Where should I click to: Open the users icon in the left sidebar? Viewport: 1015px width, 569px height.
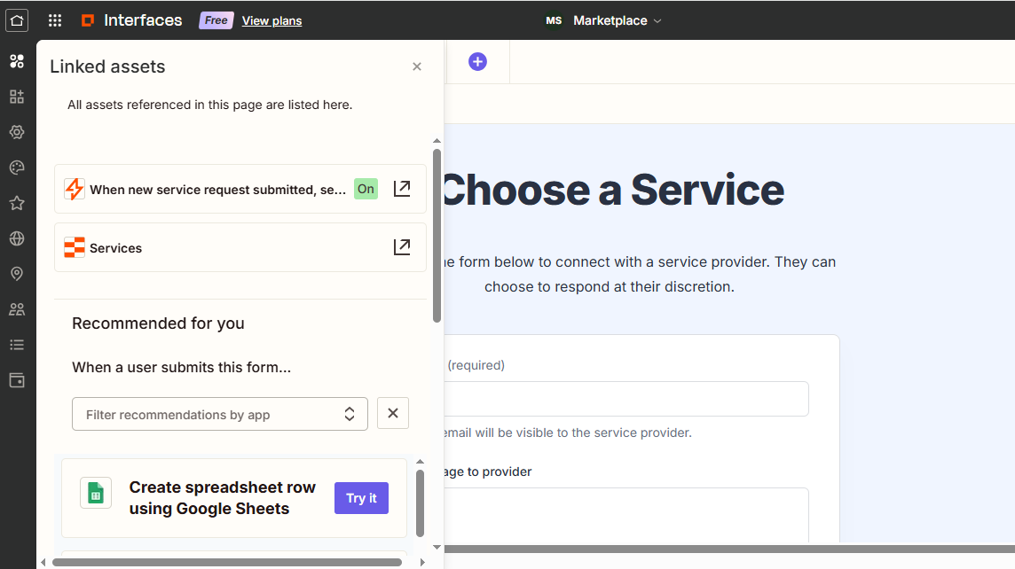click(x=16, y=309)
